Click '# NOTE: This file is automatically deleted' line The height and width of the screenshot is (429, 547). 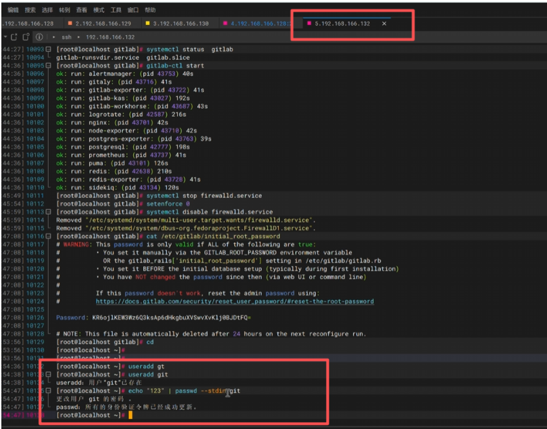tap(211, 334)
